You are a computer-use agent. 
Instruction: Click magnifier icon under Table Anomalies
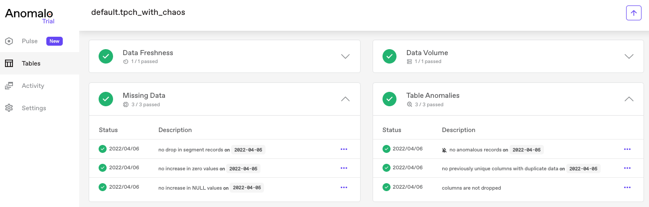(409, 105)
